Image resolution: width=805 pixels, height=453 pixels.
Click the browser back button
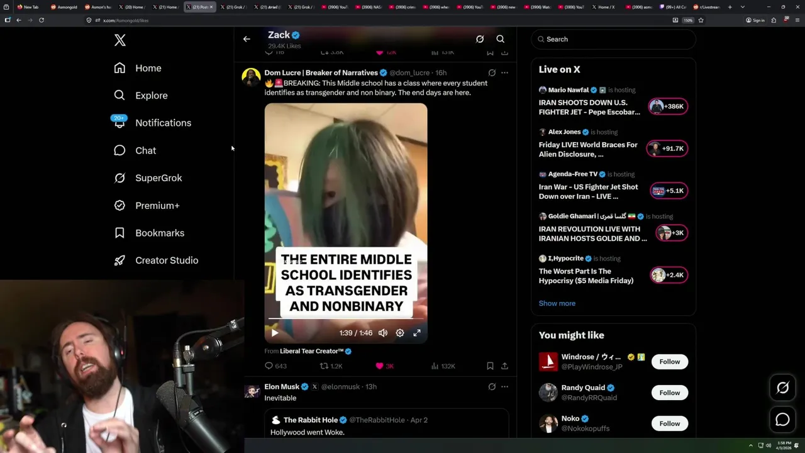point(19,20)
